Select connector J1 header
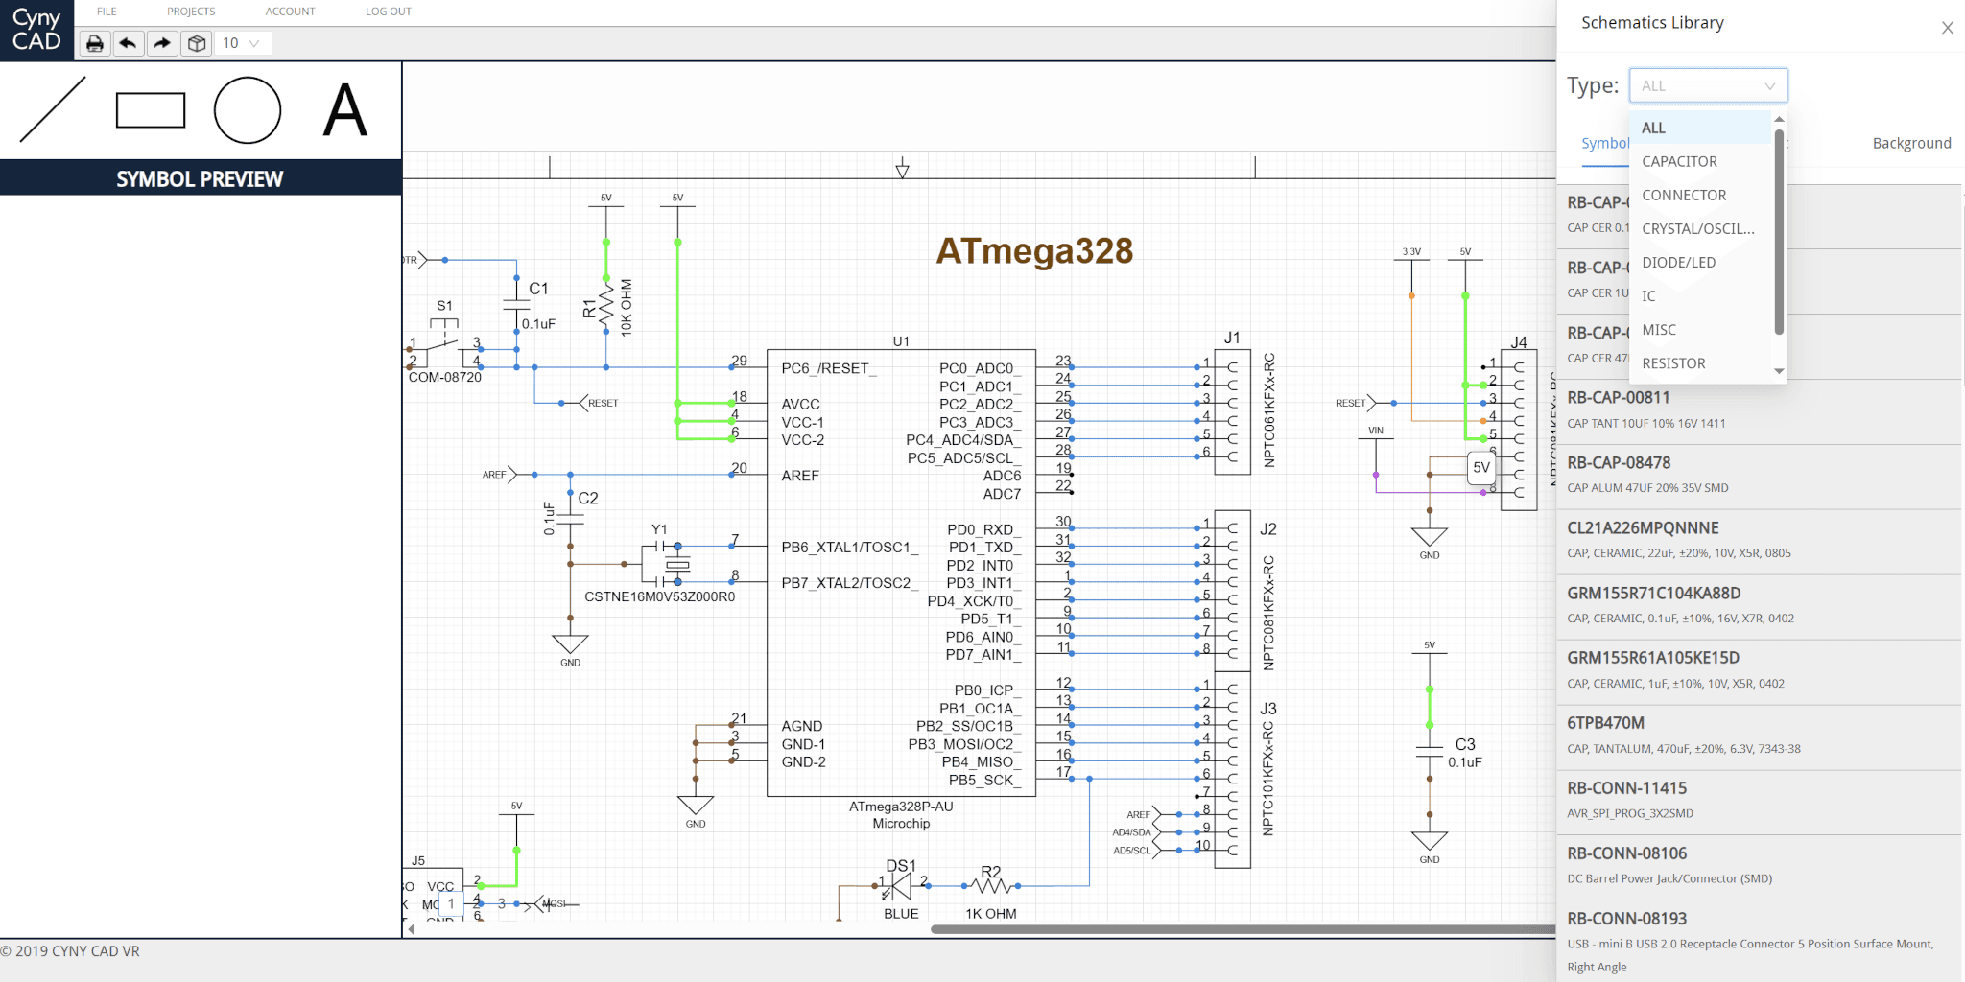1965x982 pixels. pos(1232,410)
